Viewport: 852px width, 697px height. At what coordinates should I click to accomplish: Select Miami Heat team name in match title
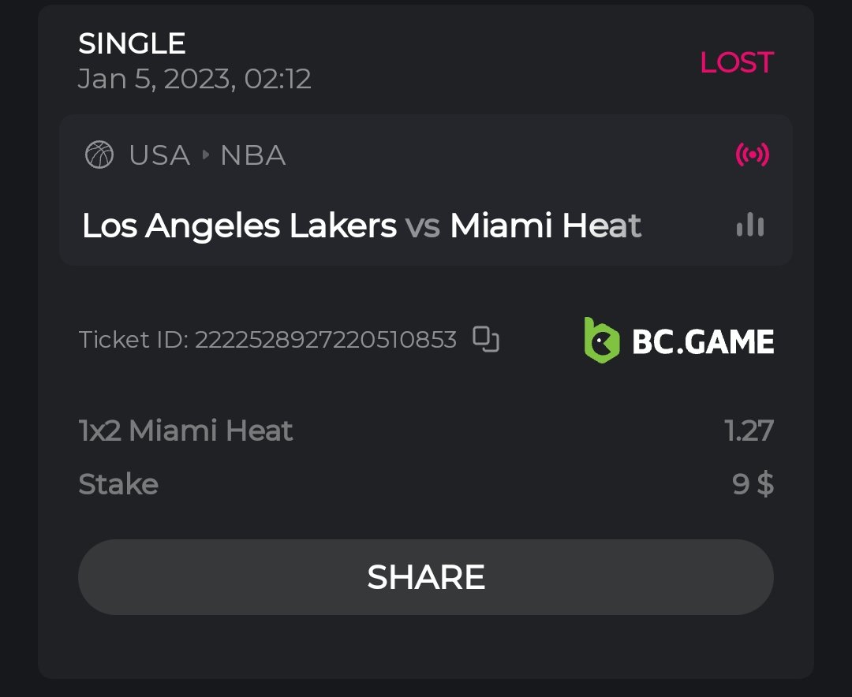point(545,226)
